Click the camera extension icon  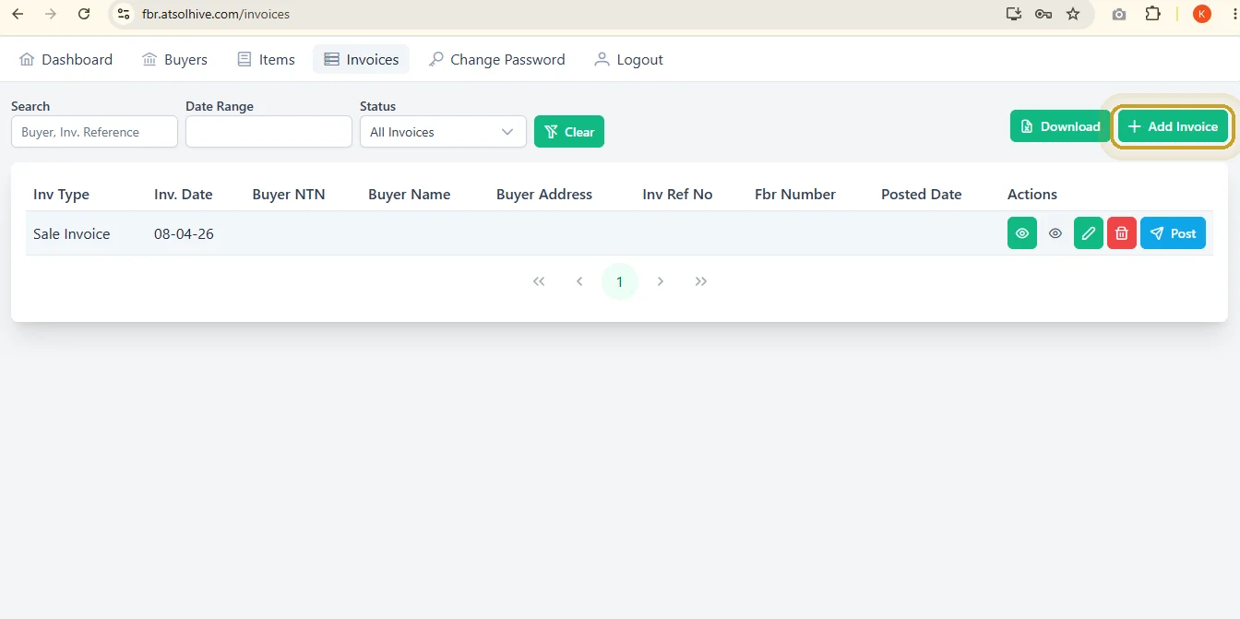pyautogui.click(x=1119, y=14)
